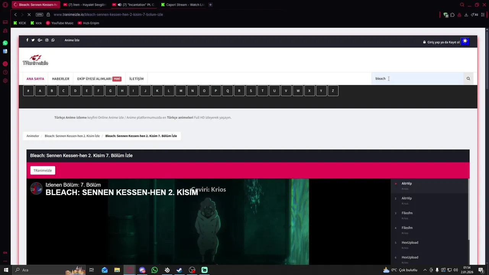Open a new browser tab

click(210, 5)
